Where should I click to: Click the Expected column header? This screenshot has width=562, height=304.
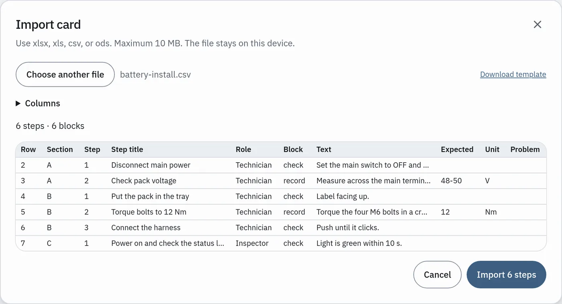point(457,149)
